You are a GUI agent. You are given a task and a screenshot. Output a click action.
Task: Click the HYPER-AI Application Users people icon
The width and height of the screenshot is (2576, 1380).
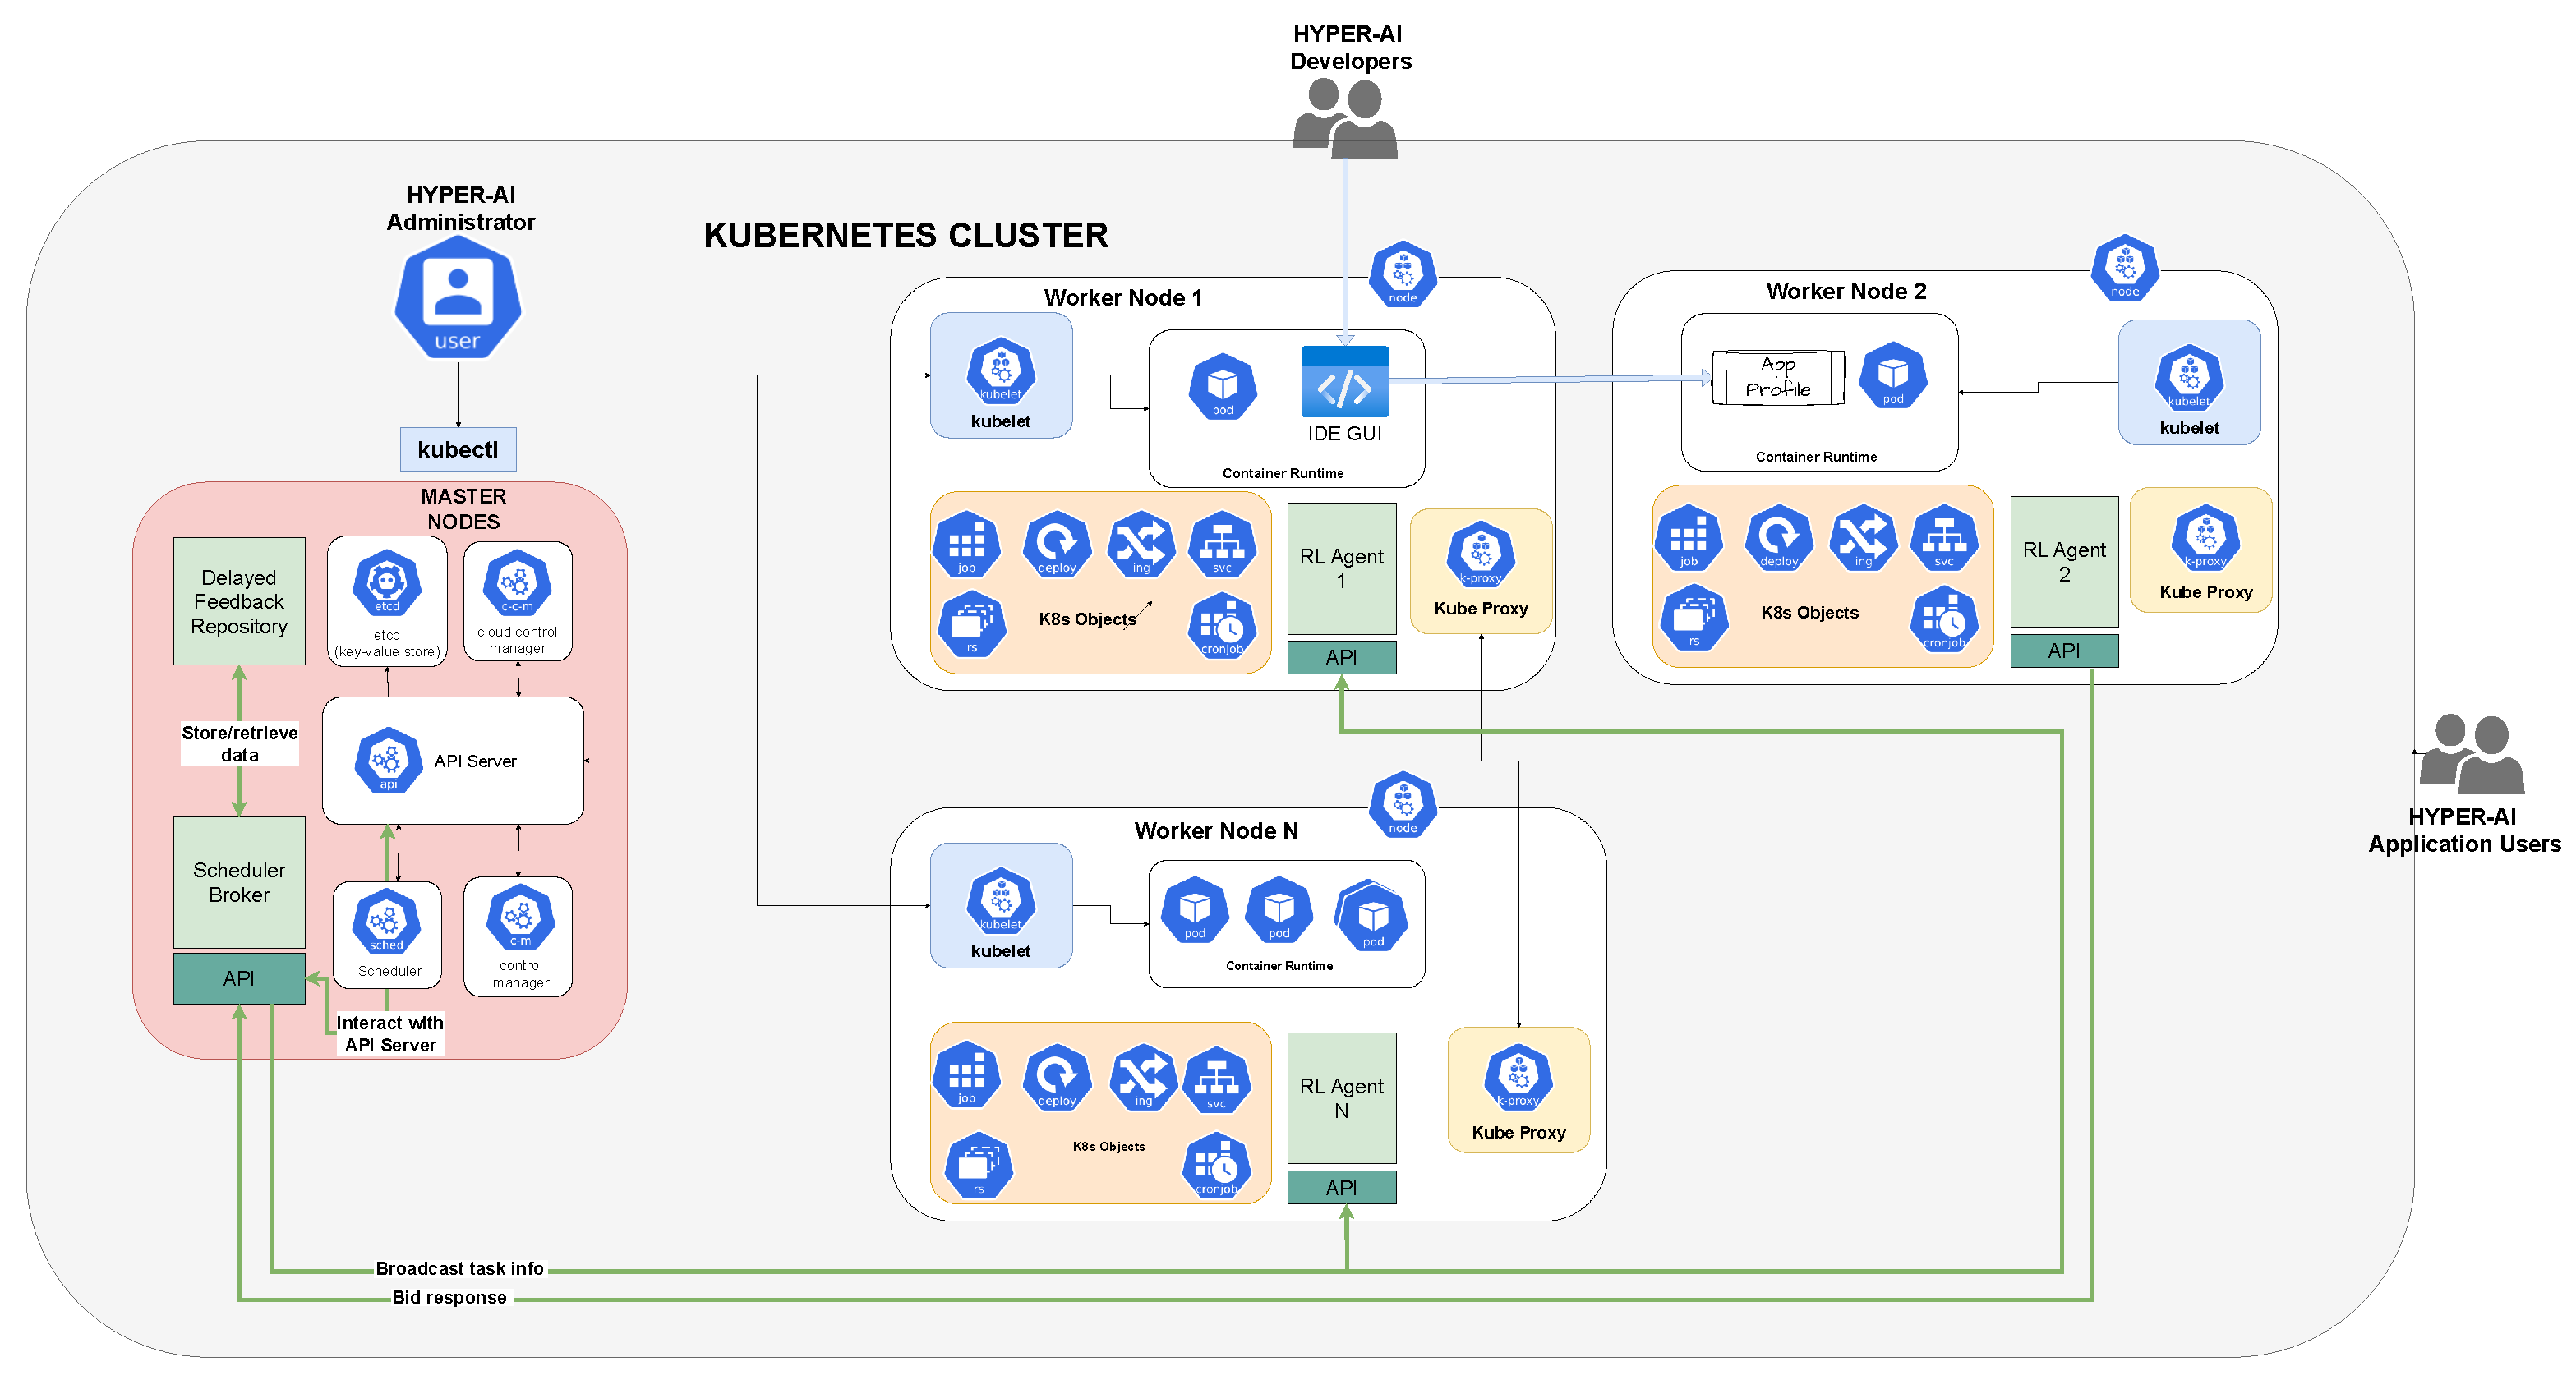coord(2471,753)
